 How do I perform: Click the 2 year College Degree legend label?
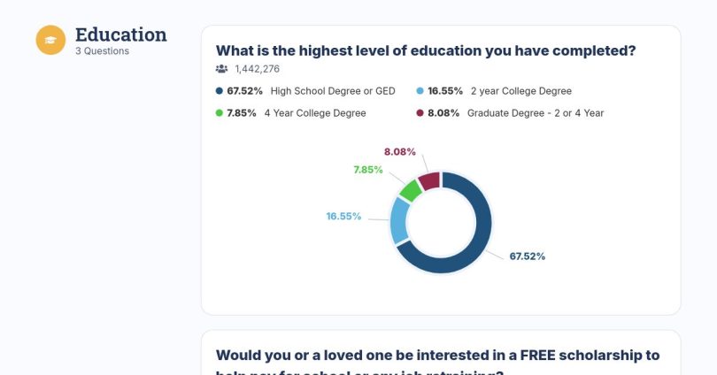coord(521,91)
